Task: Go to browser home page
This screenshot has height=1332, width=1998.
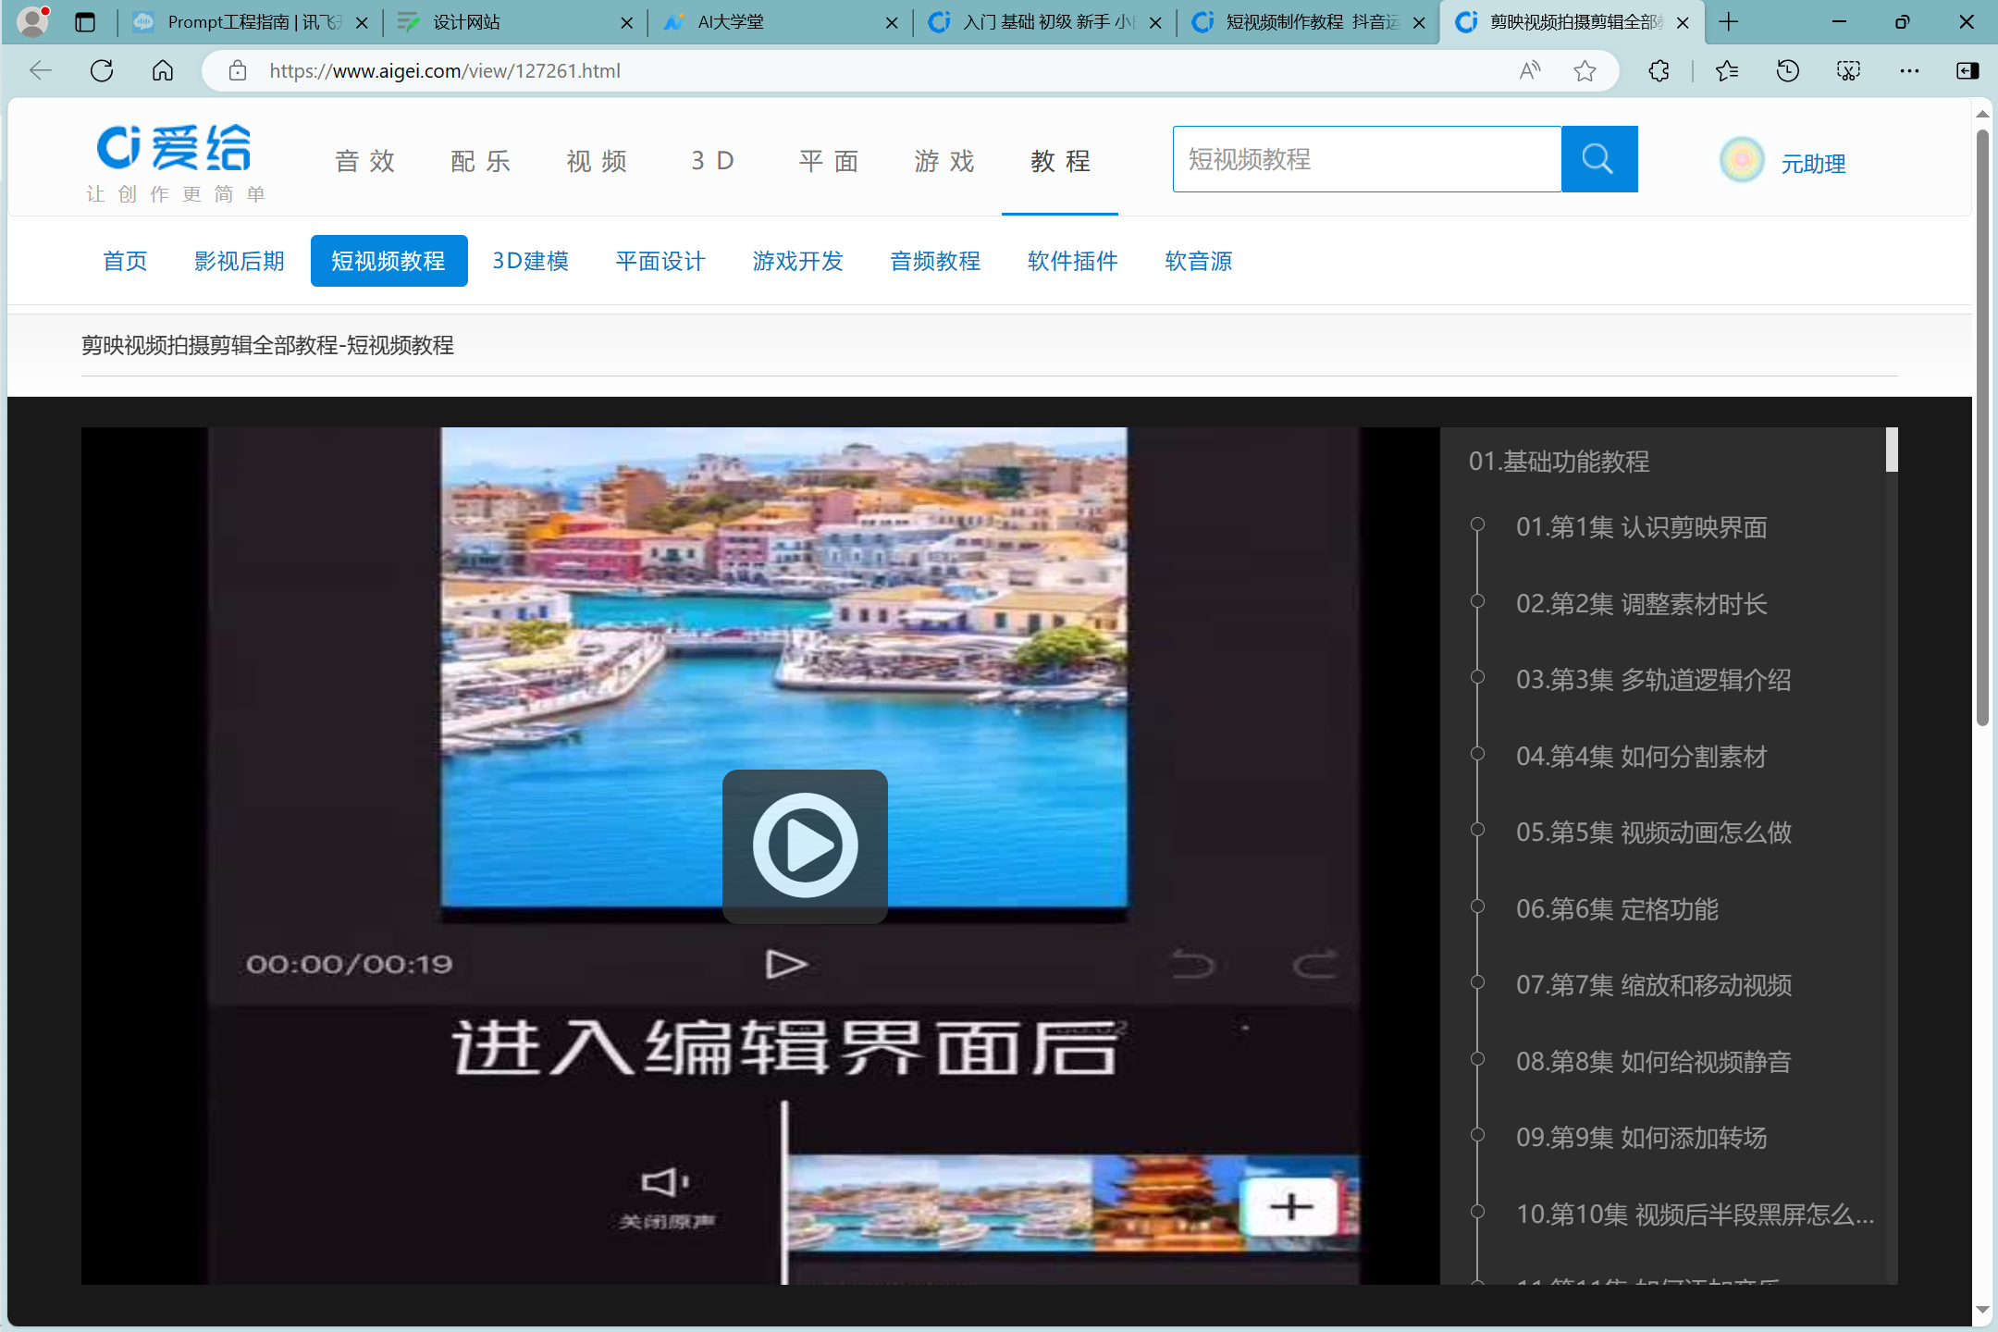Action: pos(163,70)
